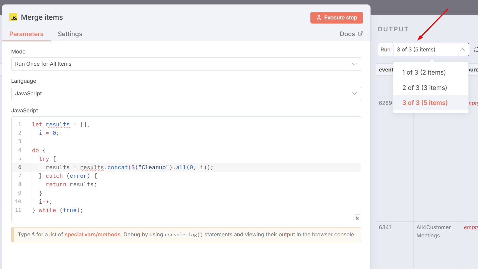Click code line 6 in the JavaScript editor

[129, 168]
